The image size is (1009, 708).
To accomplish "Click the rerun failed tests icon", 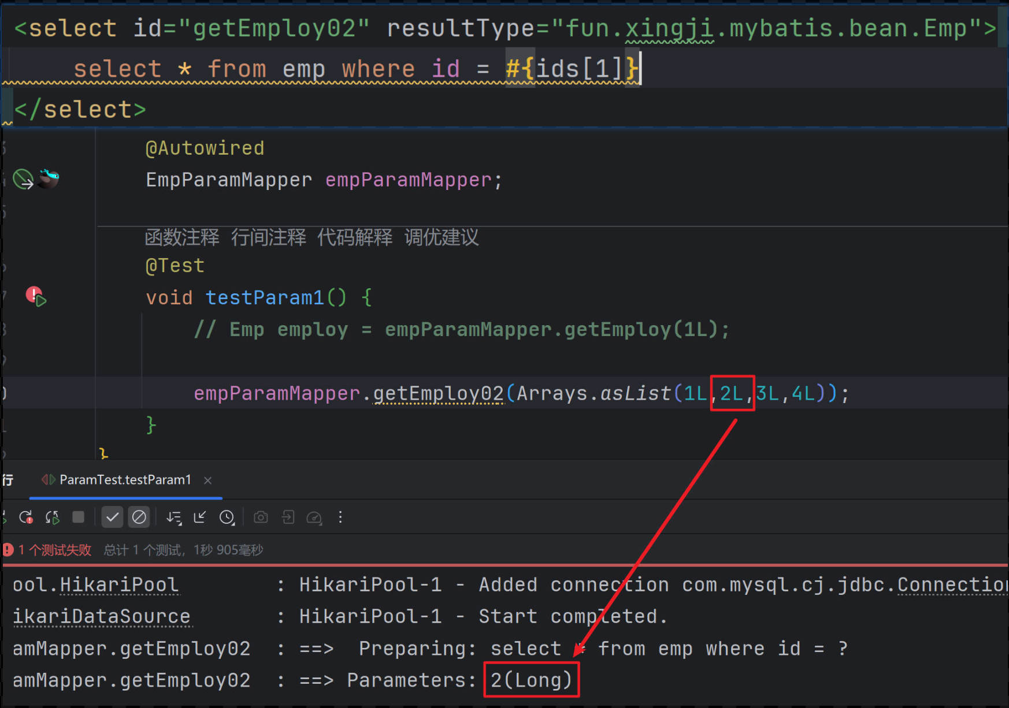I will pos(26,517).
